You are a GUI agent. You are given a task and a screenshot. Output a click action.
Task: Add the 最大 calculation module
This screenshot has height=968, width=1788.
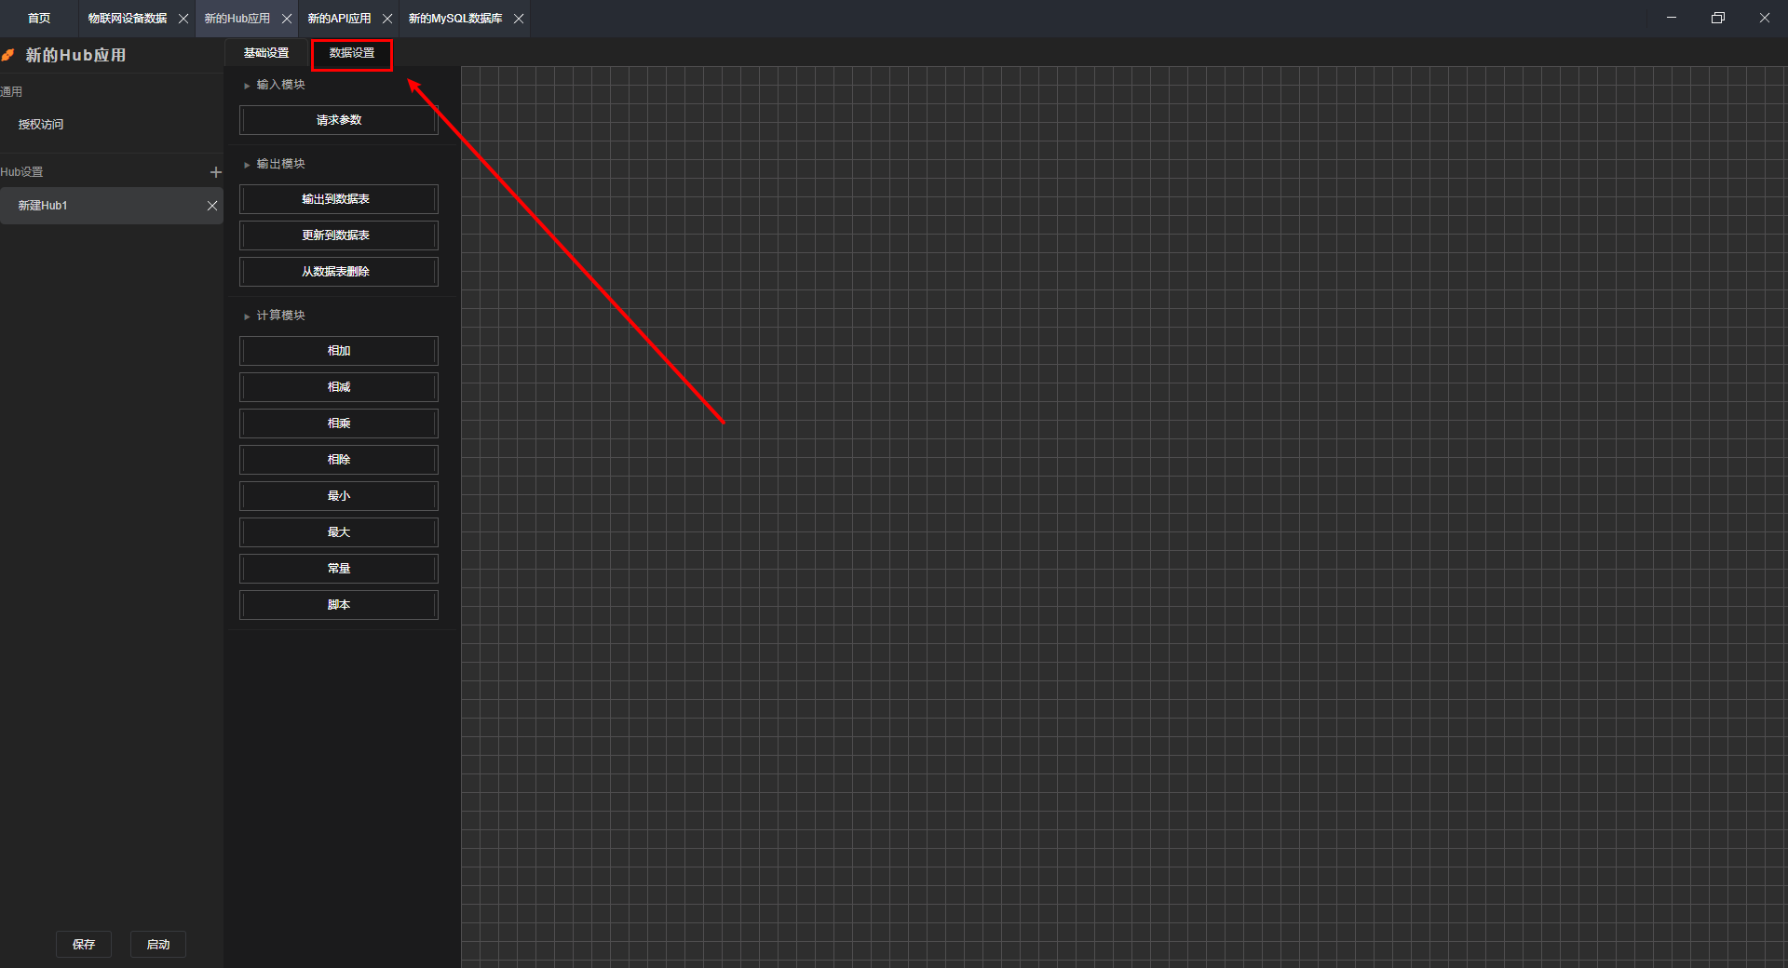tap(339, 532)
